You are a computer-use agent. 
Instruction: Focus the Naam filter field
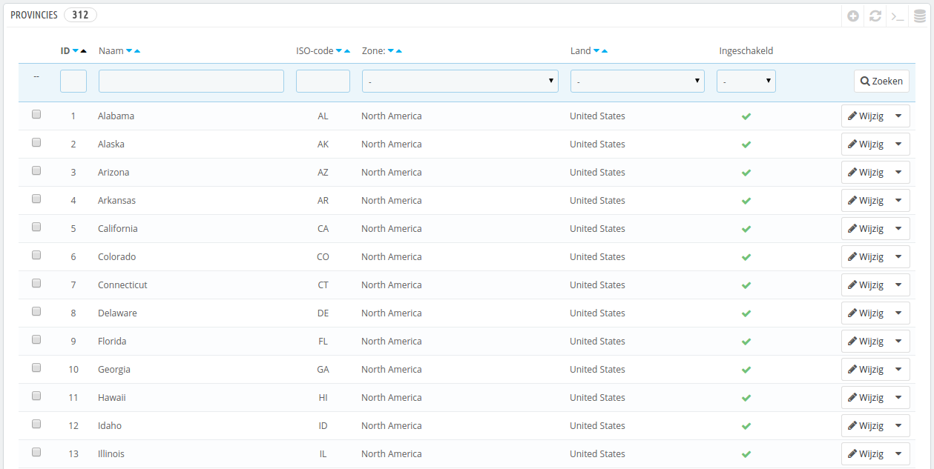[x=191, y=82]
